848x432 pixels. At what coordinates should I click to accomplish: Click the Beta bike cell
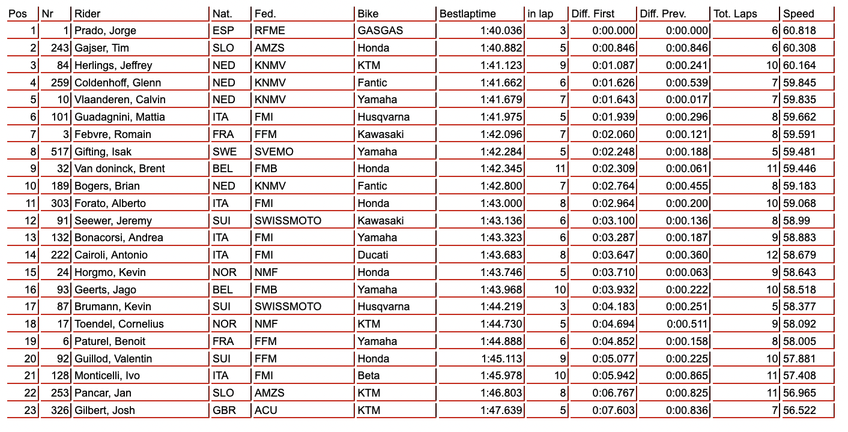368,376
